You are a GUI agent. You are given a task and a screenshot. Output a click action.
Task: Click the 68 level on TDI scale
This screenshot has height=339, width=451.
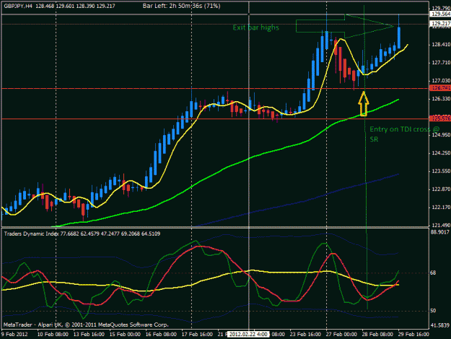(x=433, y=273)
